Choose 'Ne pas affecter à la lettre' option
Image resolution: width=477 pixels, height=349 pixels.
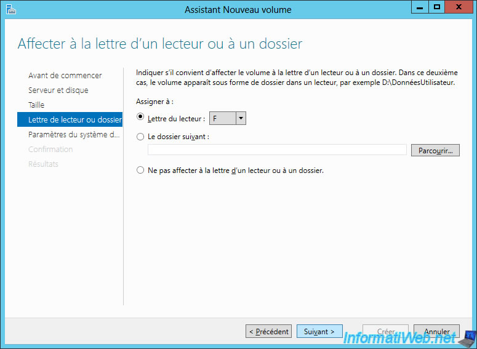(x=140, y=170)
